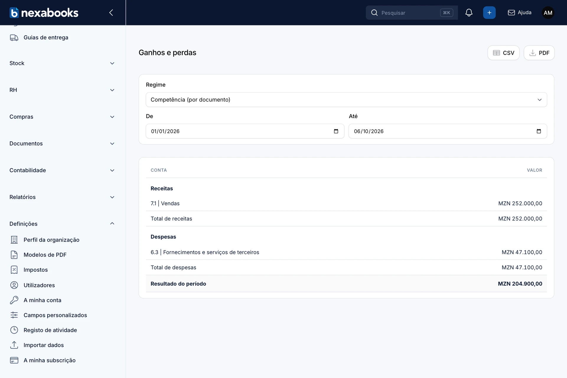Expand the Stock menu section
Screen dimensions: 567x378
[62, 63]
